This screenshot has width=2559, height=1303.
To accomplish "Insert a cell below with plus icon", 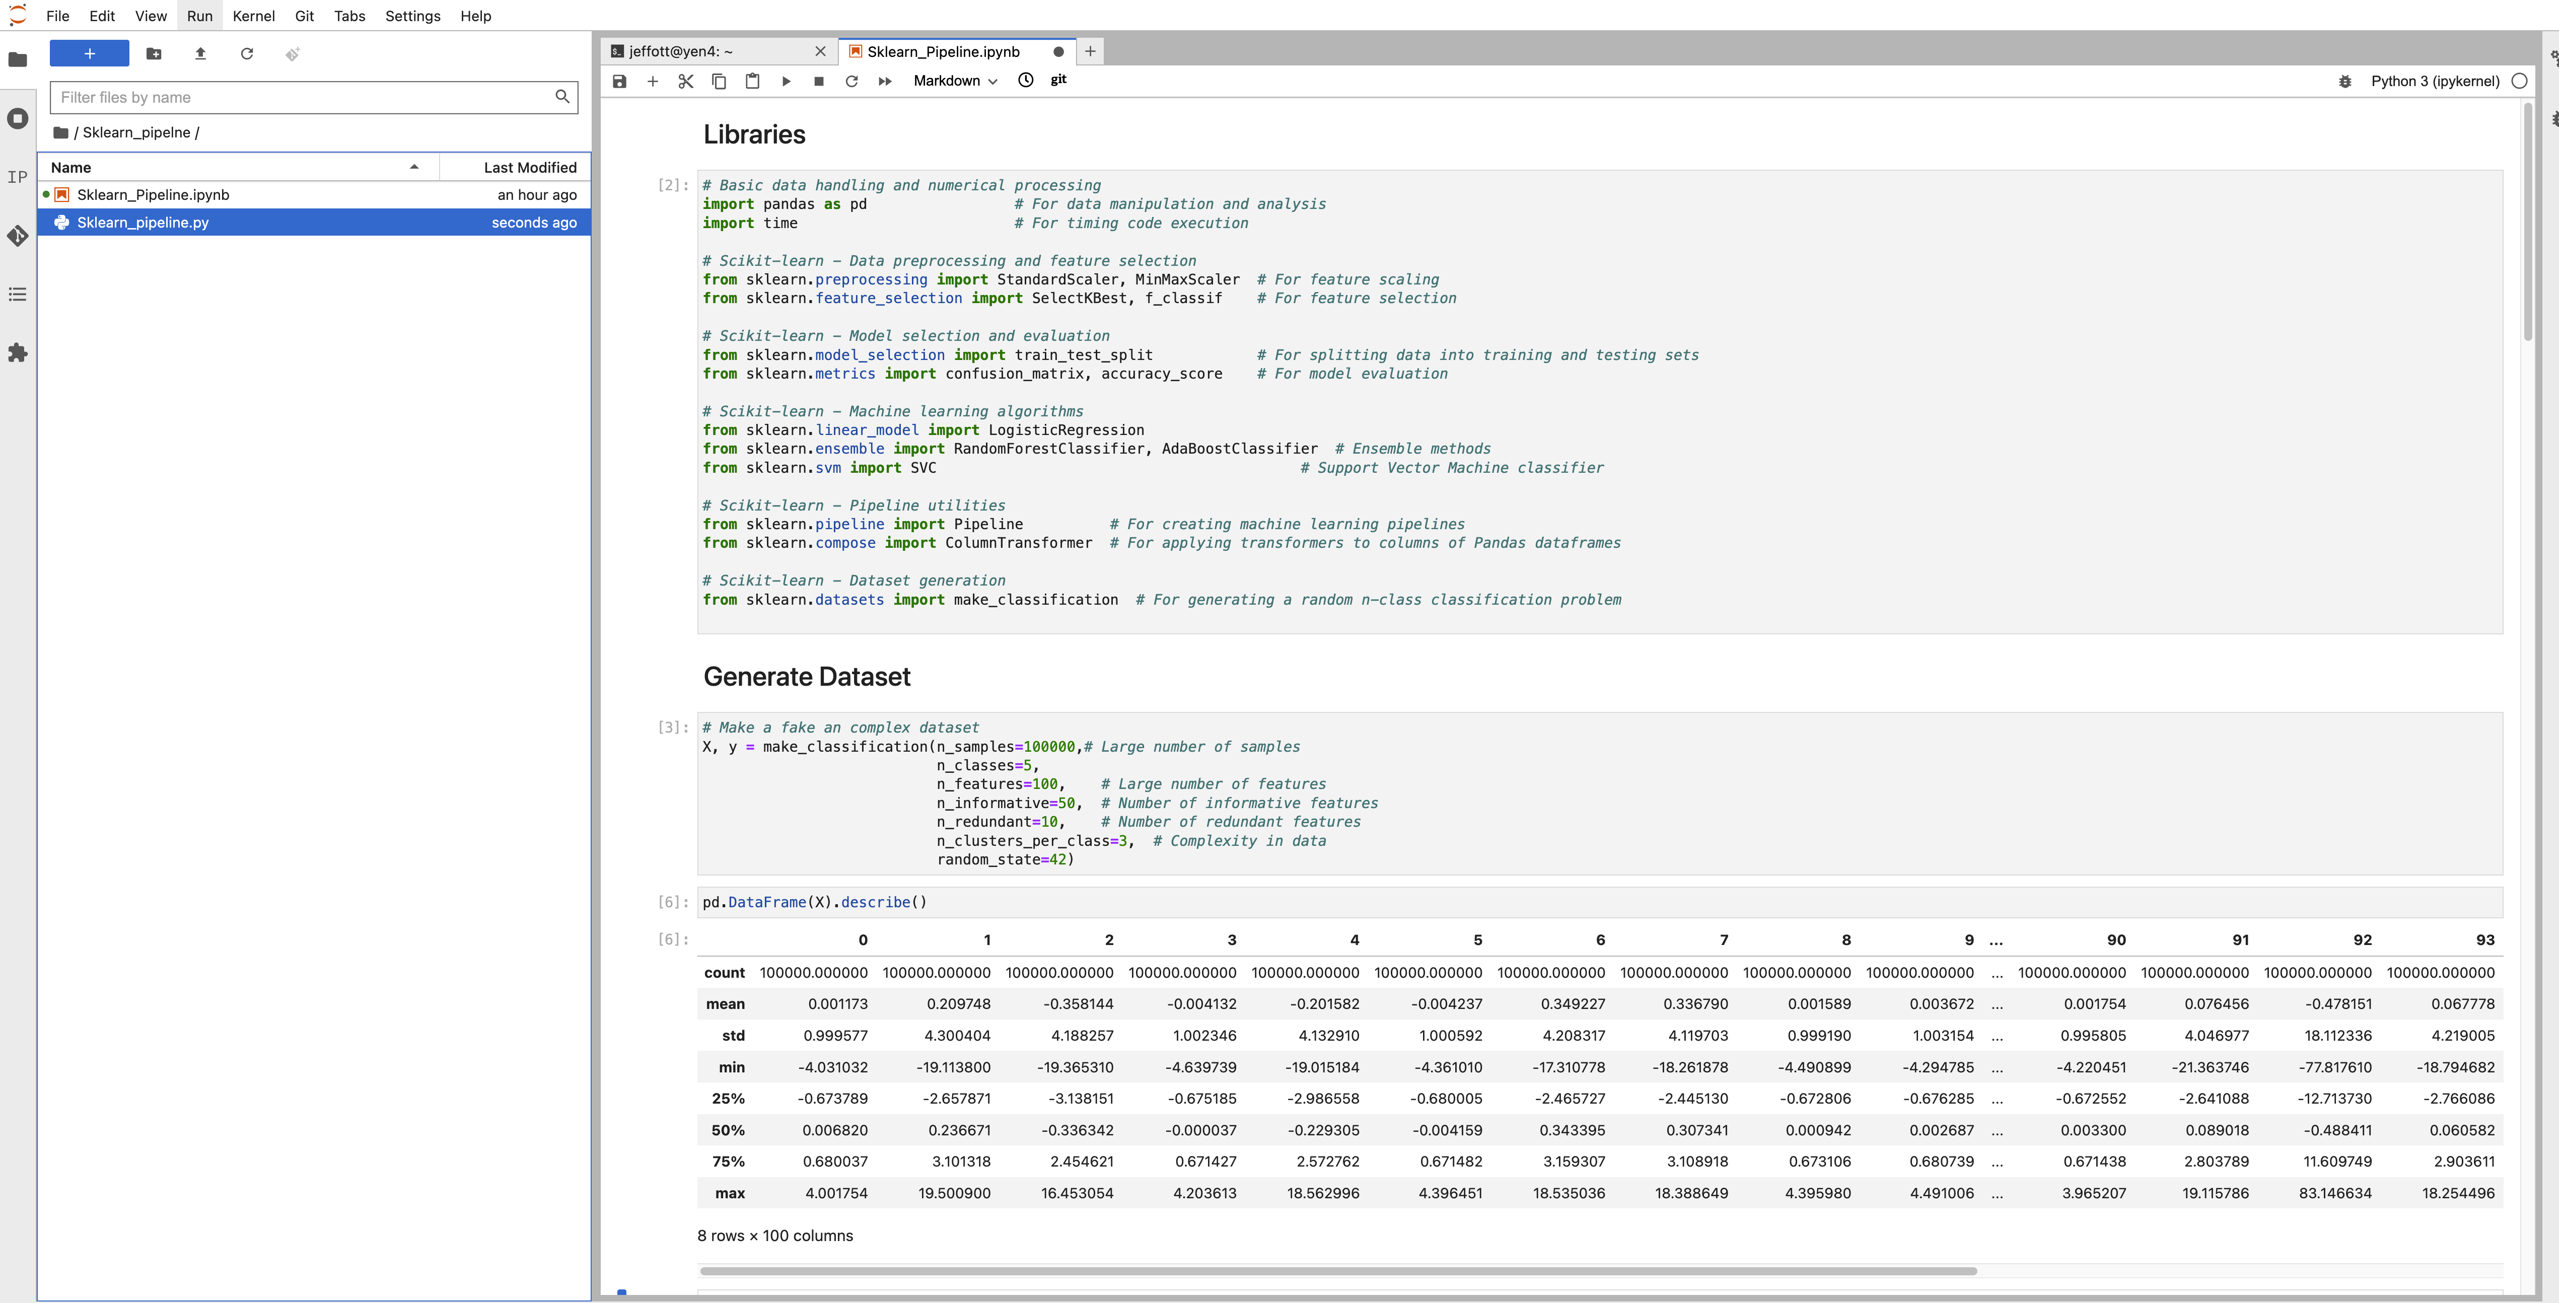I will [653, 82].
